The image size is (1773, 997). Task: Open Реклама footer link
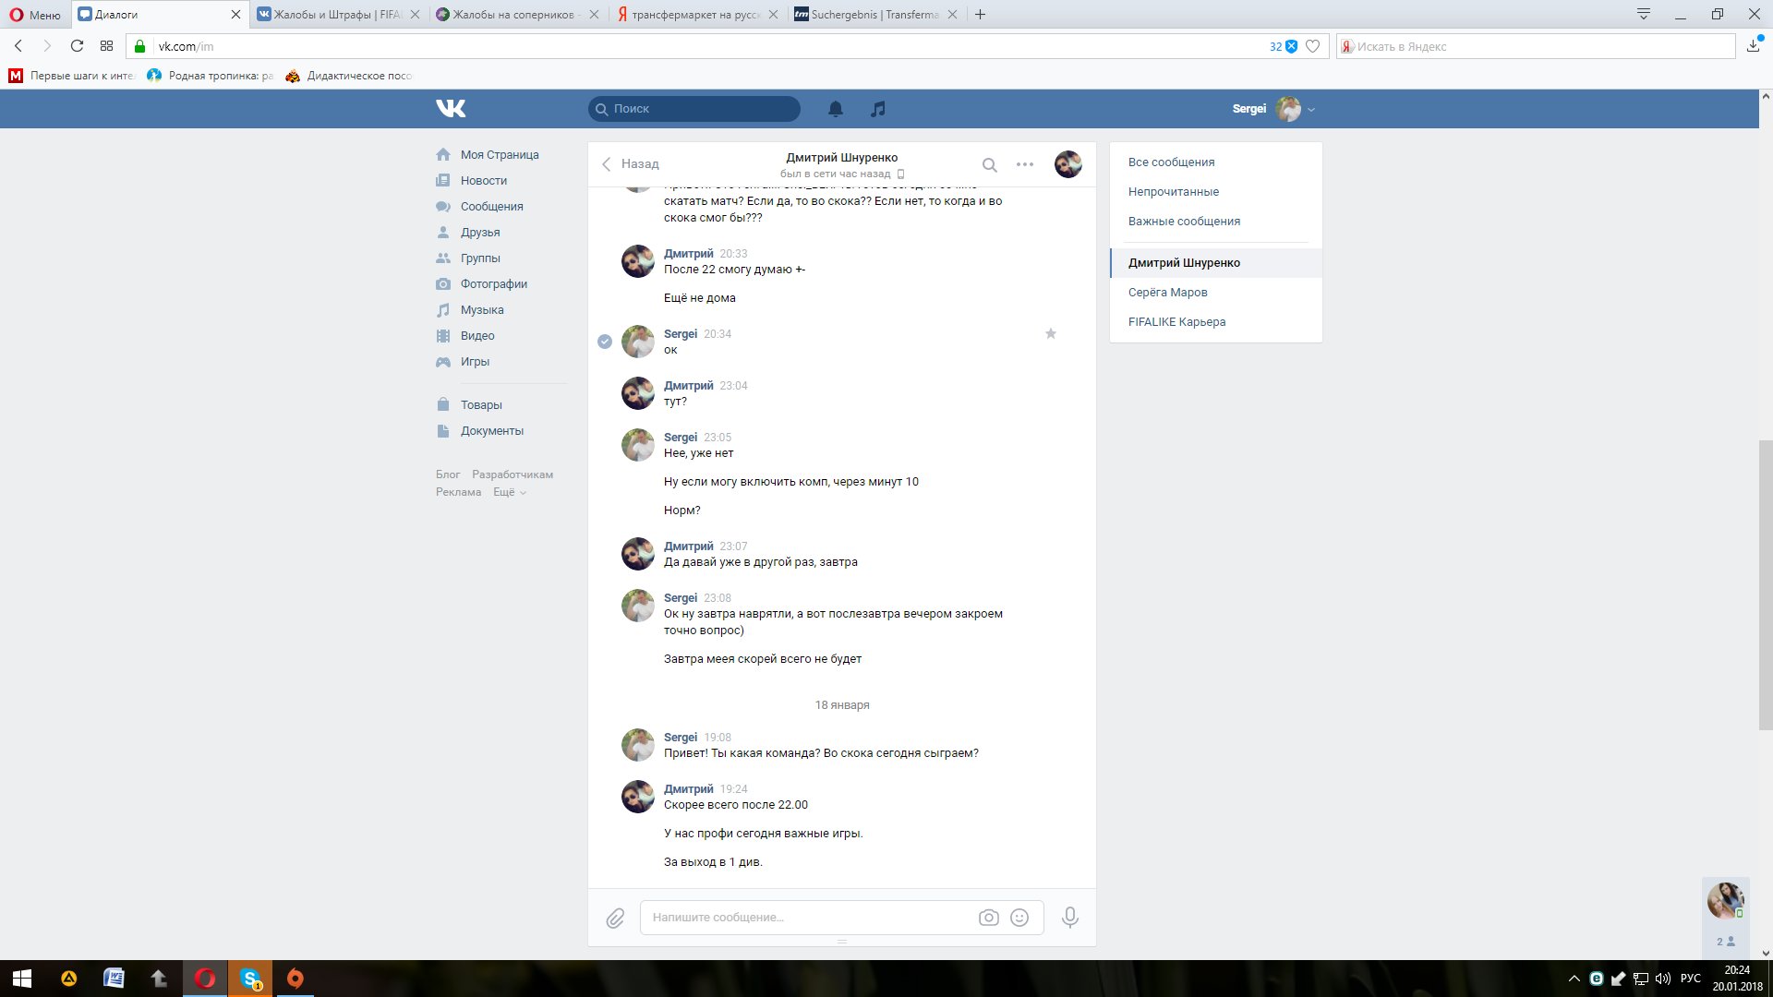(458, 492)
